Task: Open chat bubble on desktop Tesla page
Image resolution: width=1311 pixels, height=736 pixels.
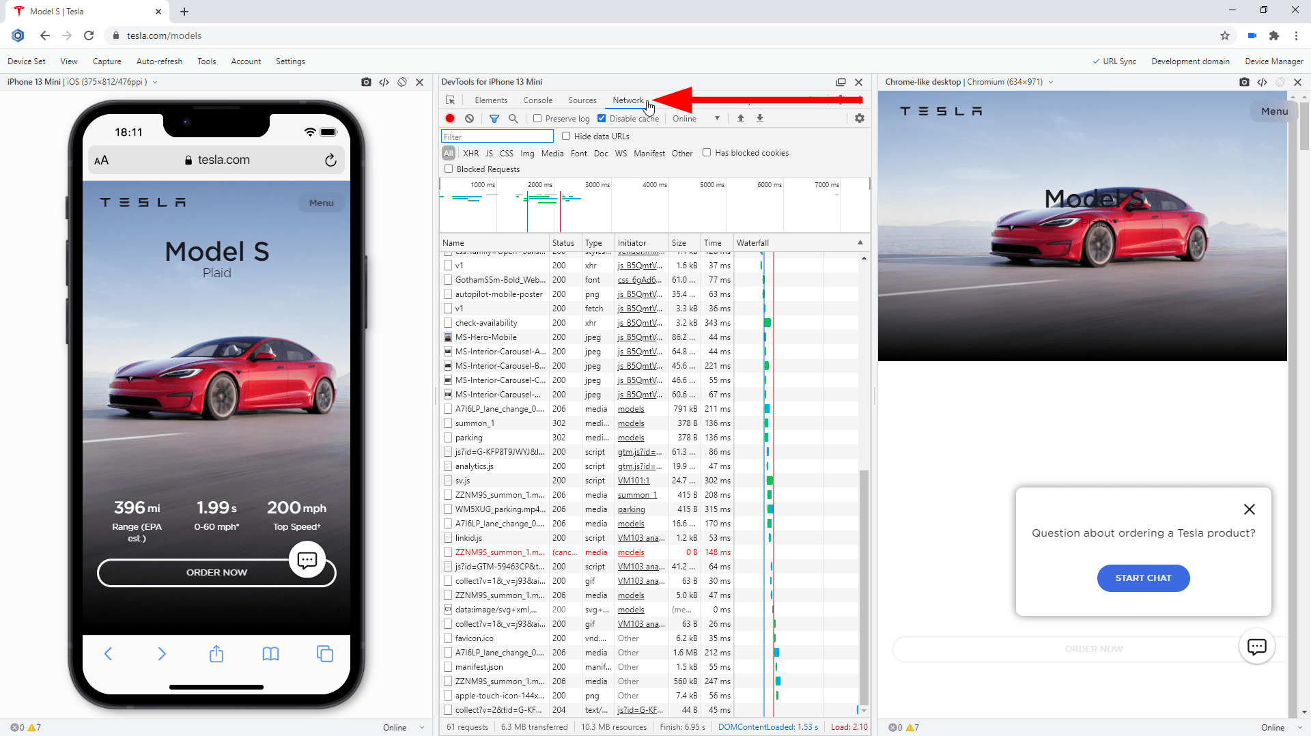Action: click(x=1256, y=647)
